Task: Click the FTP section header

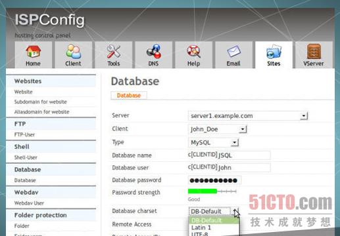Action: 51,124
